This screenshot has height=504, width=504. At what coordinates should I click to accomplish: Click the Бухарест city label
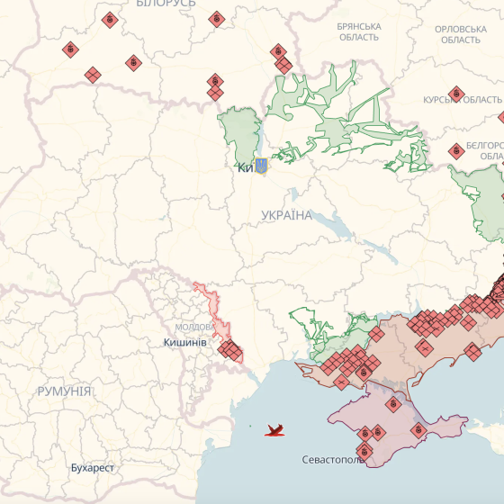point(92,468)
